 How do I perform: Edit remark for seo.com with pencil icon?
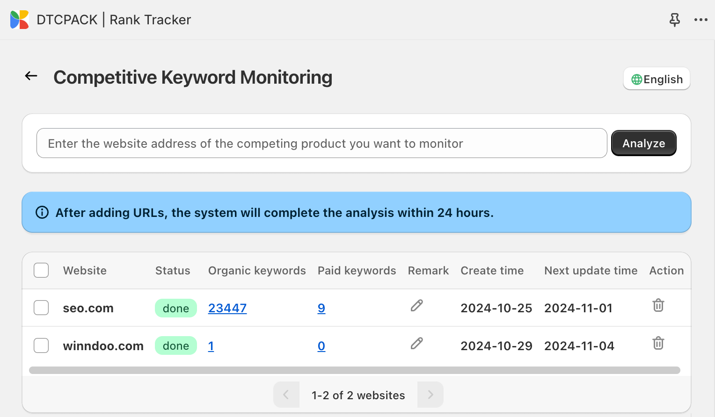tap(416, 306)
